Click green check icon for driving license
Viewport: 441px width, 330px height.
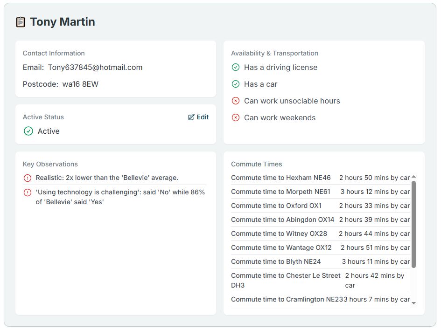coord(236,67)
